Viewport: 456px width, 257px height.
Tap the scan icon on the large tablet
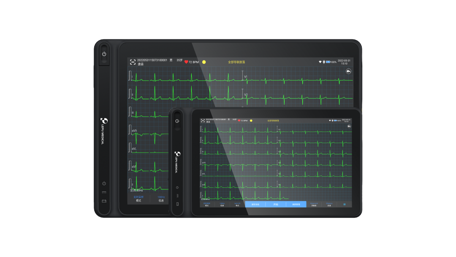point(133,62)
